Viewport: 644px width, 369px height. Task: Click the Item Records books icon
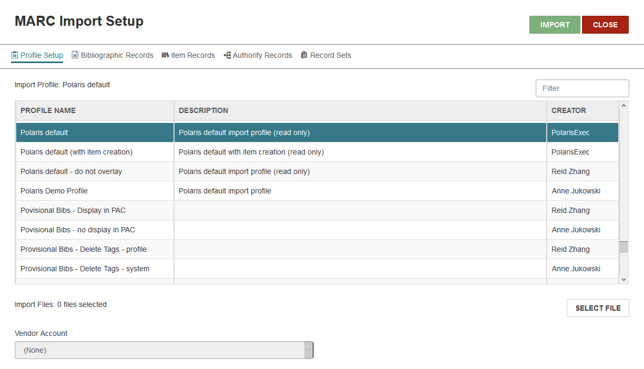point(165,55)
